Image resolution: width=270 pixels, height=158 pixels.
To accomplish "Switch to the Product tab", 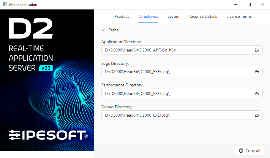I will tap(122, 17).
